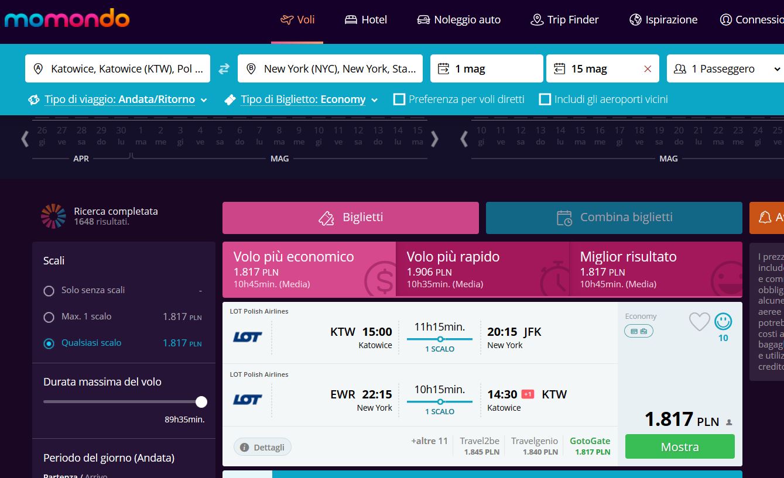
Task: Click the Ricerca completata colorful spinner icon
Action: [53, 216]
